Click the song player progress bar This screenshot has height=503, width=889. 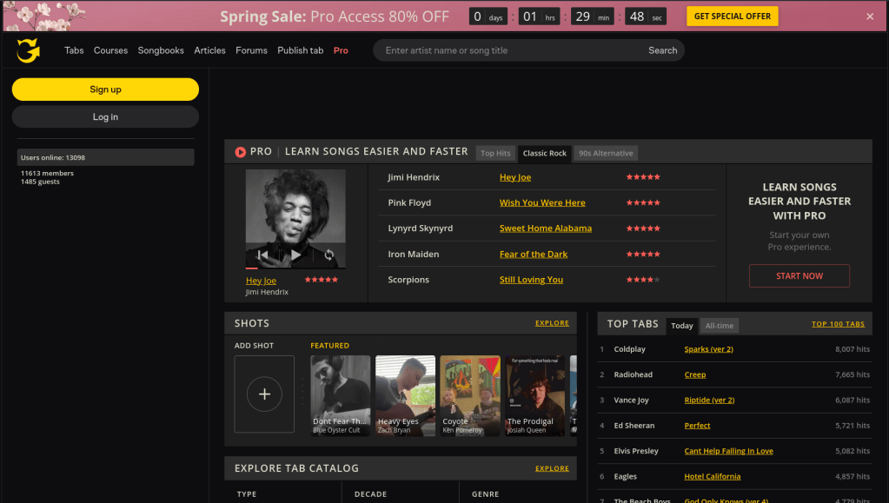pyautogui.click(x=295, y=268)
